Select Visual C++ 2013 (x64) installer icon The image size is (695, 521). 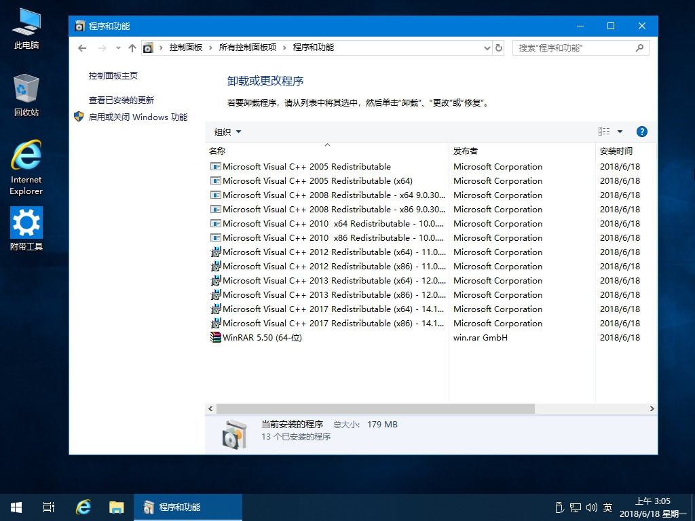(x=215, y=280)
